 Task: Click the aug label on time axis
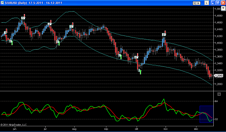[74, 129]
